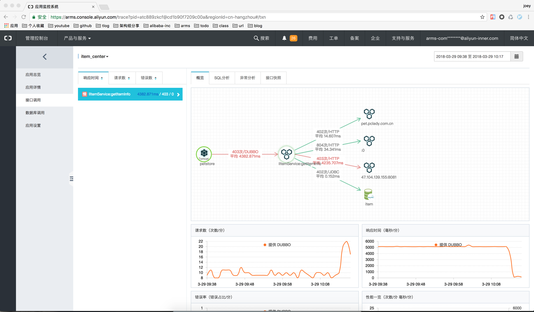
Task: Open 工单 in top navigation
Action: pyautogui.click(x=334, y=38)
